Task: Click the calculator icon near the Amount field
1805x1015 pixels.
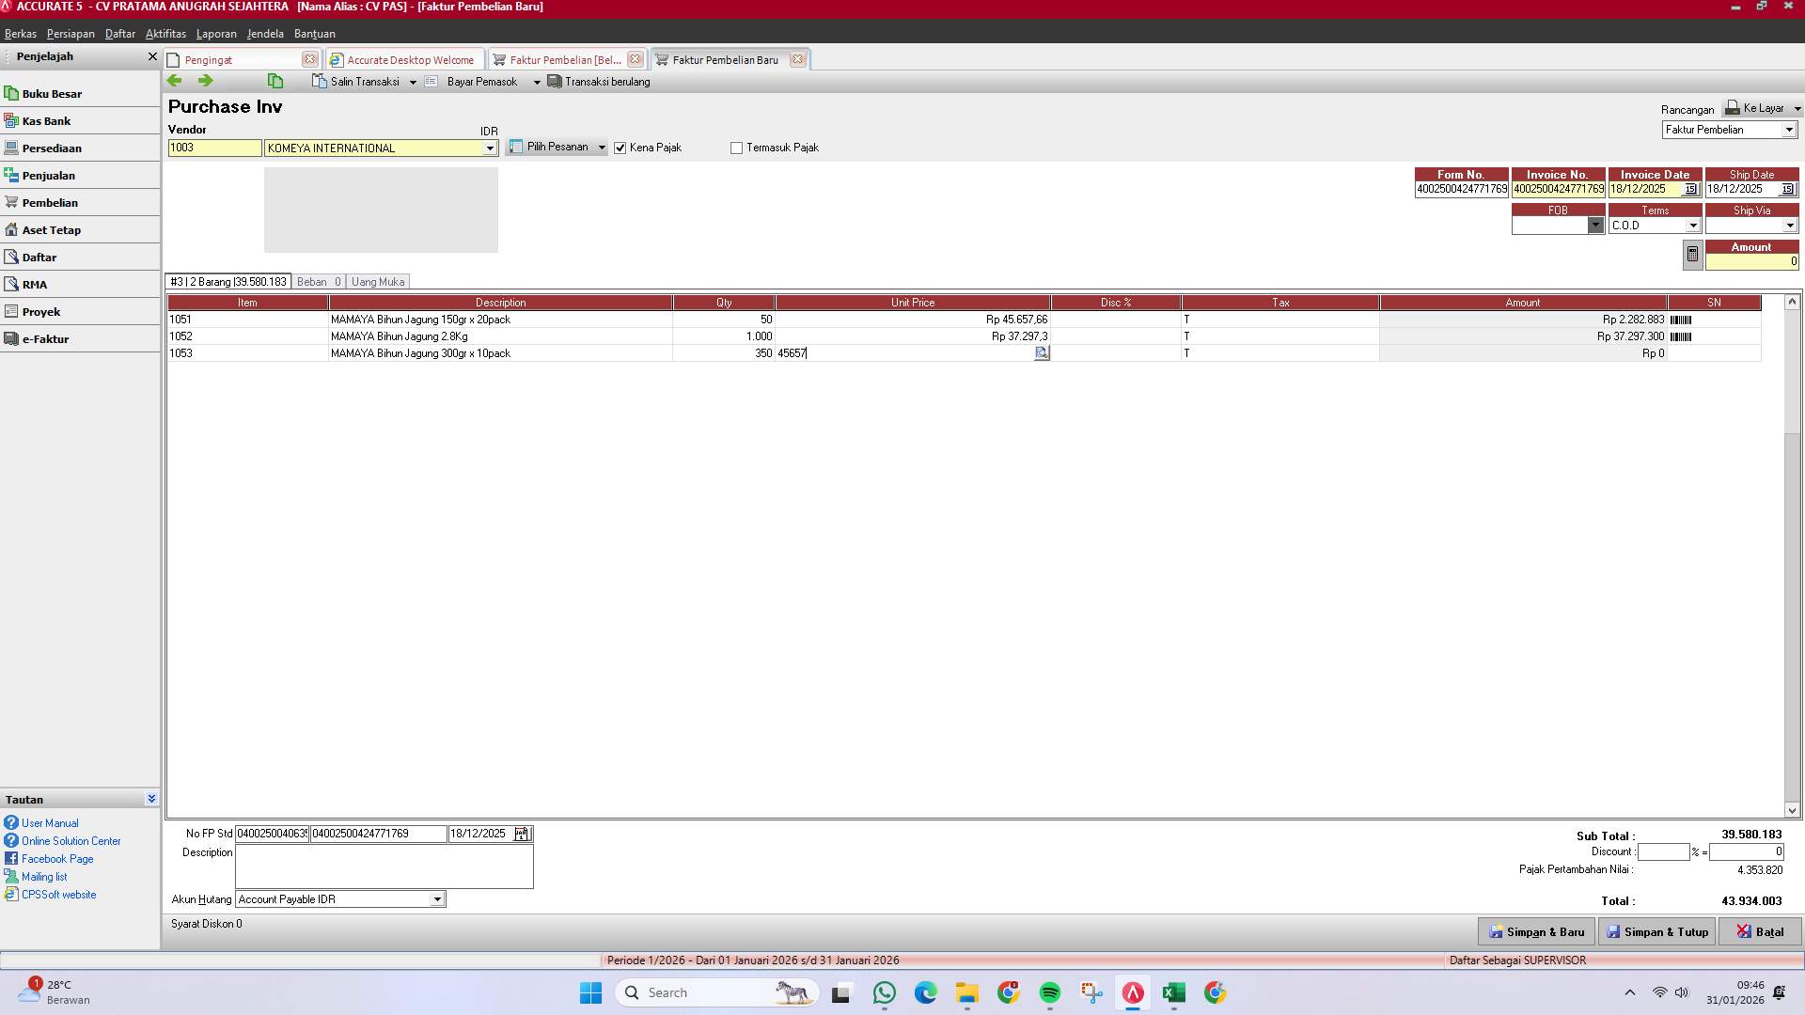Action: [x=1691, y=254]
